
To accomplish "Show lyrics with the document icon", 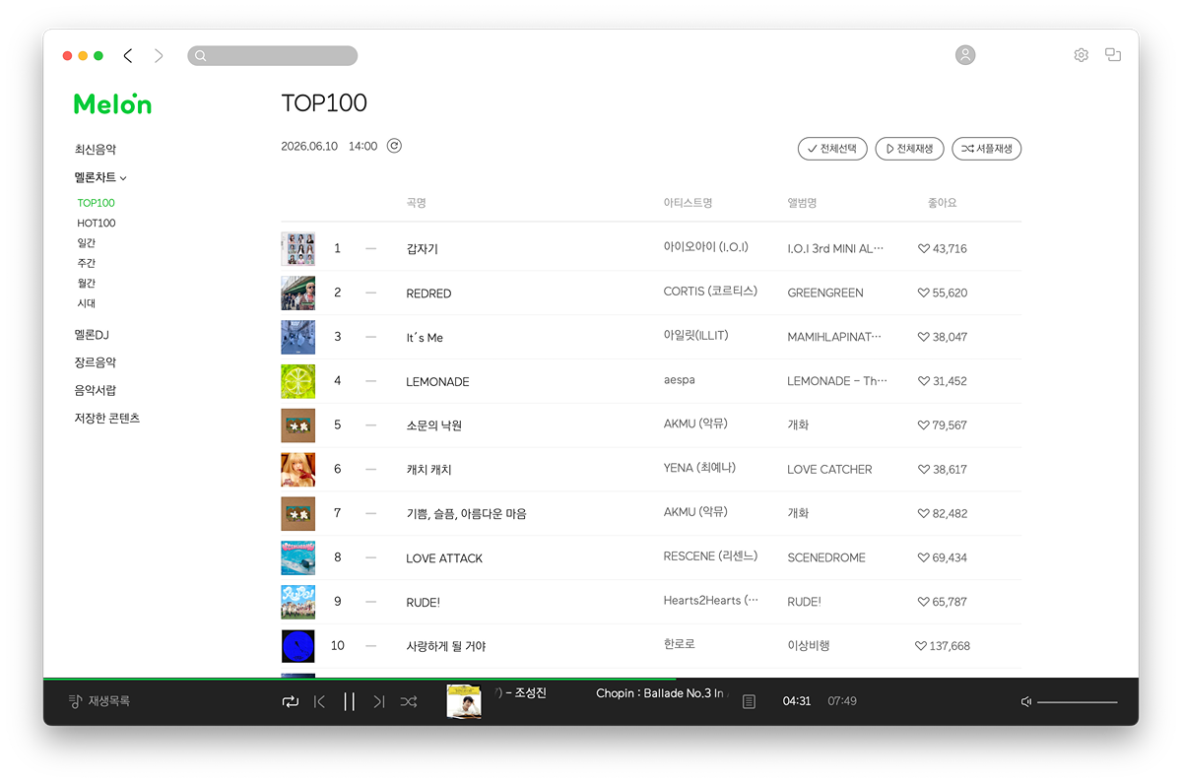I will pos(750,701).
